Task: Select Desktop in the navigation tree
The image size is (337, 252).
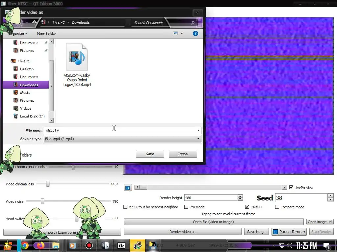Action: coord(27,69)
